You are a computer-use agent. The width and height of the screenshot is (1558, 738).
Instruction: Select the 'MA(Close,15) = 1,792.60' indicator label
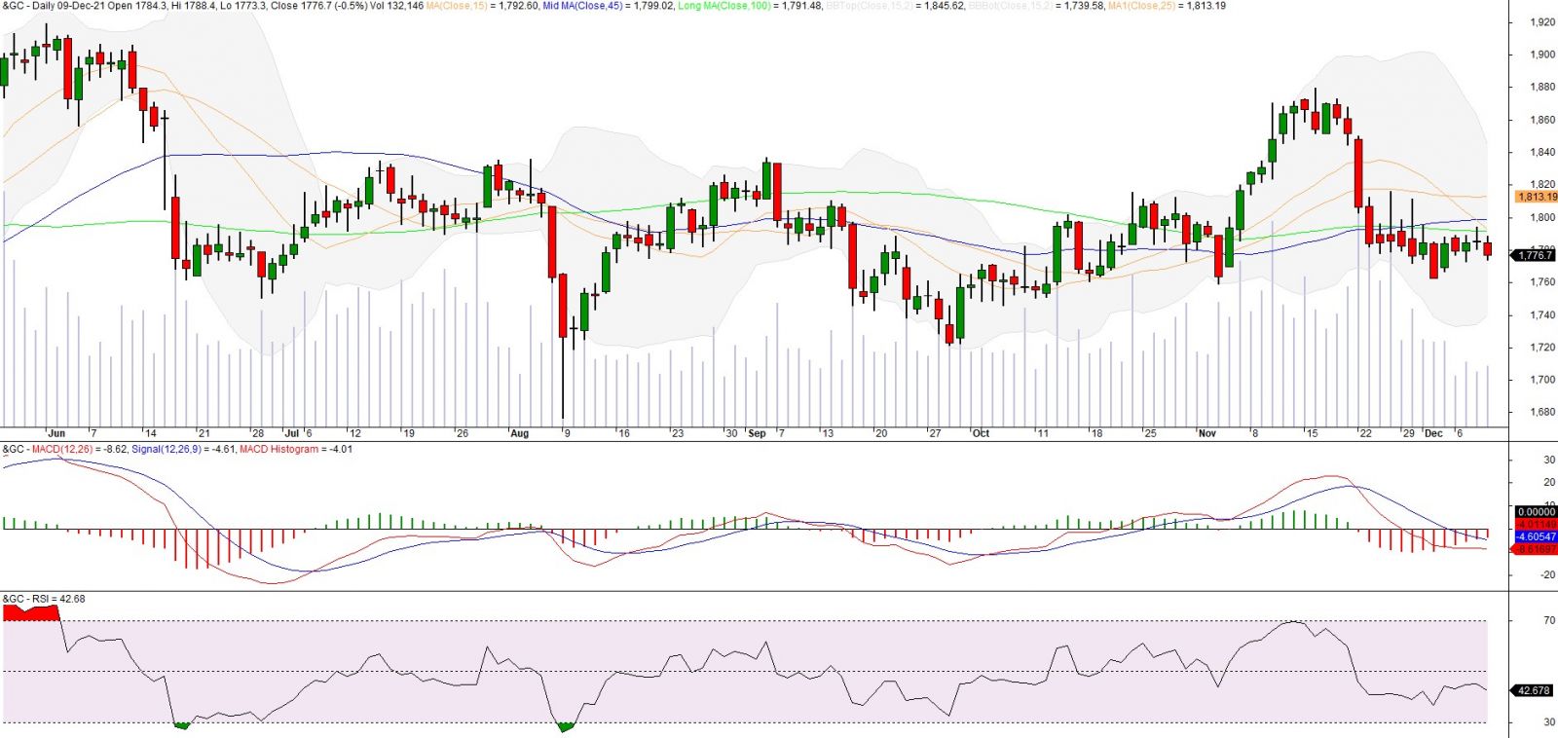coord(482,6)
